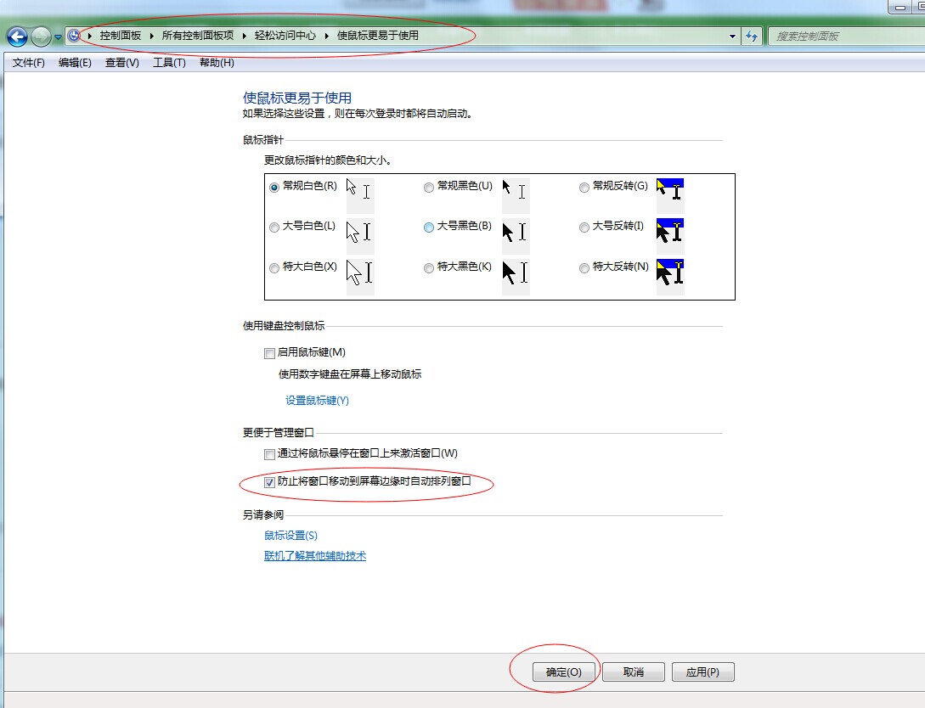Open the 查看(V) menu

click(122, 63)
